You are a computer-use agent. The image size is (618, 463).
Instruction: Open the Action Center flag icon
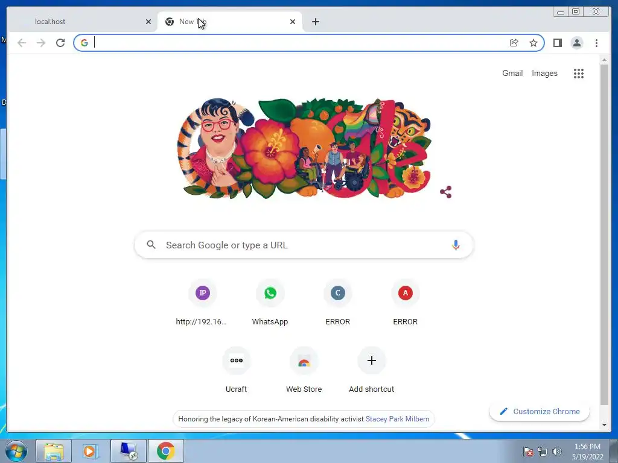point(527,452)
